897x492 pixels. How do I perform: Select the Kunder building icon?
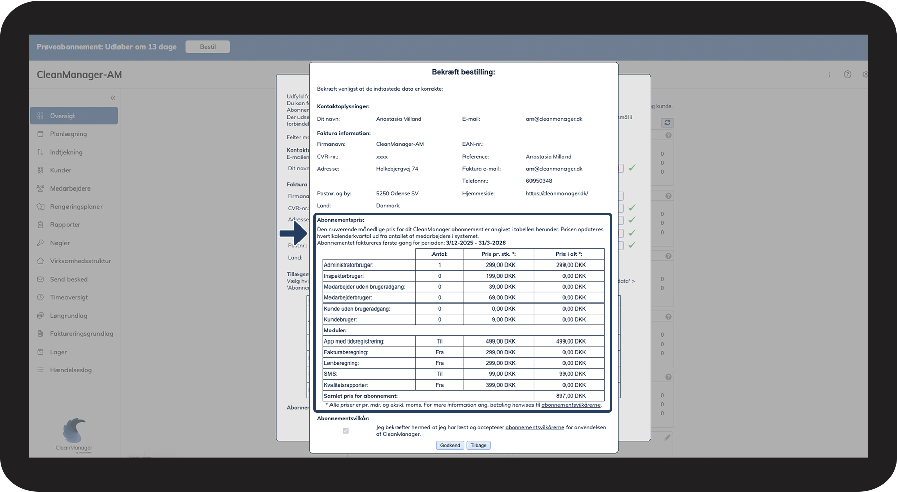[x=41, y=170]
